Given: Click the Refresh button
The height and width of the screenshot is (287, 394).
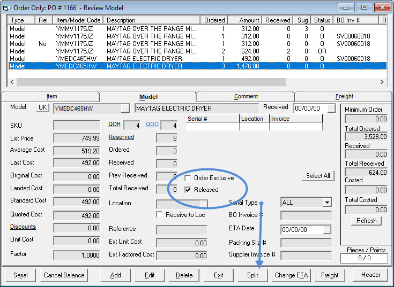Looking at the screenshot, I should click(x=366, y=221).
